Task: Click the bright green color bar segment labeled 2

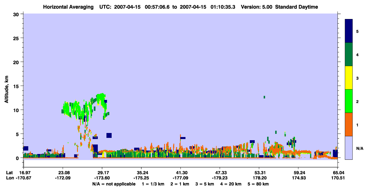Action: pos(349,101)
